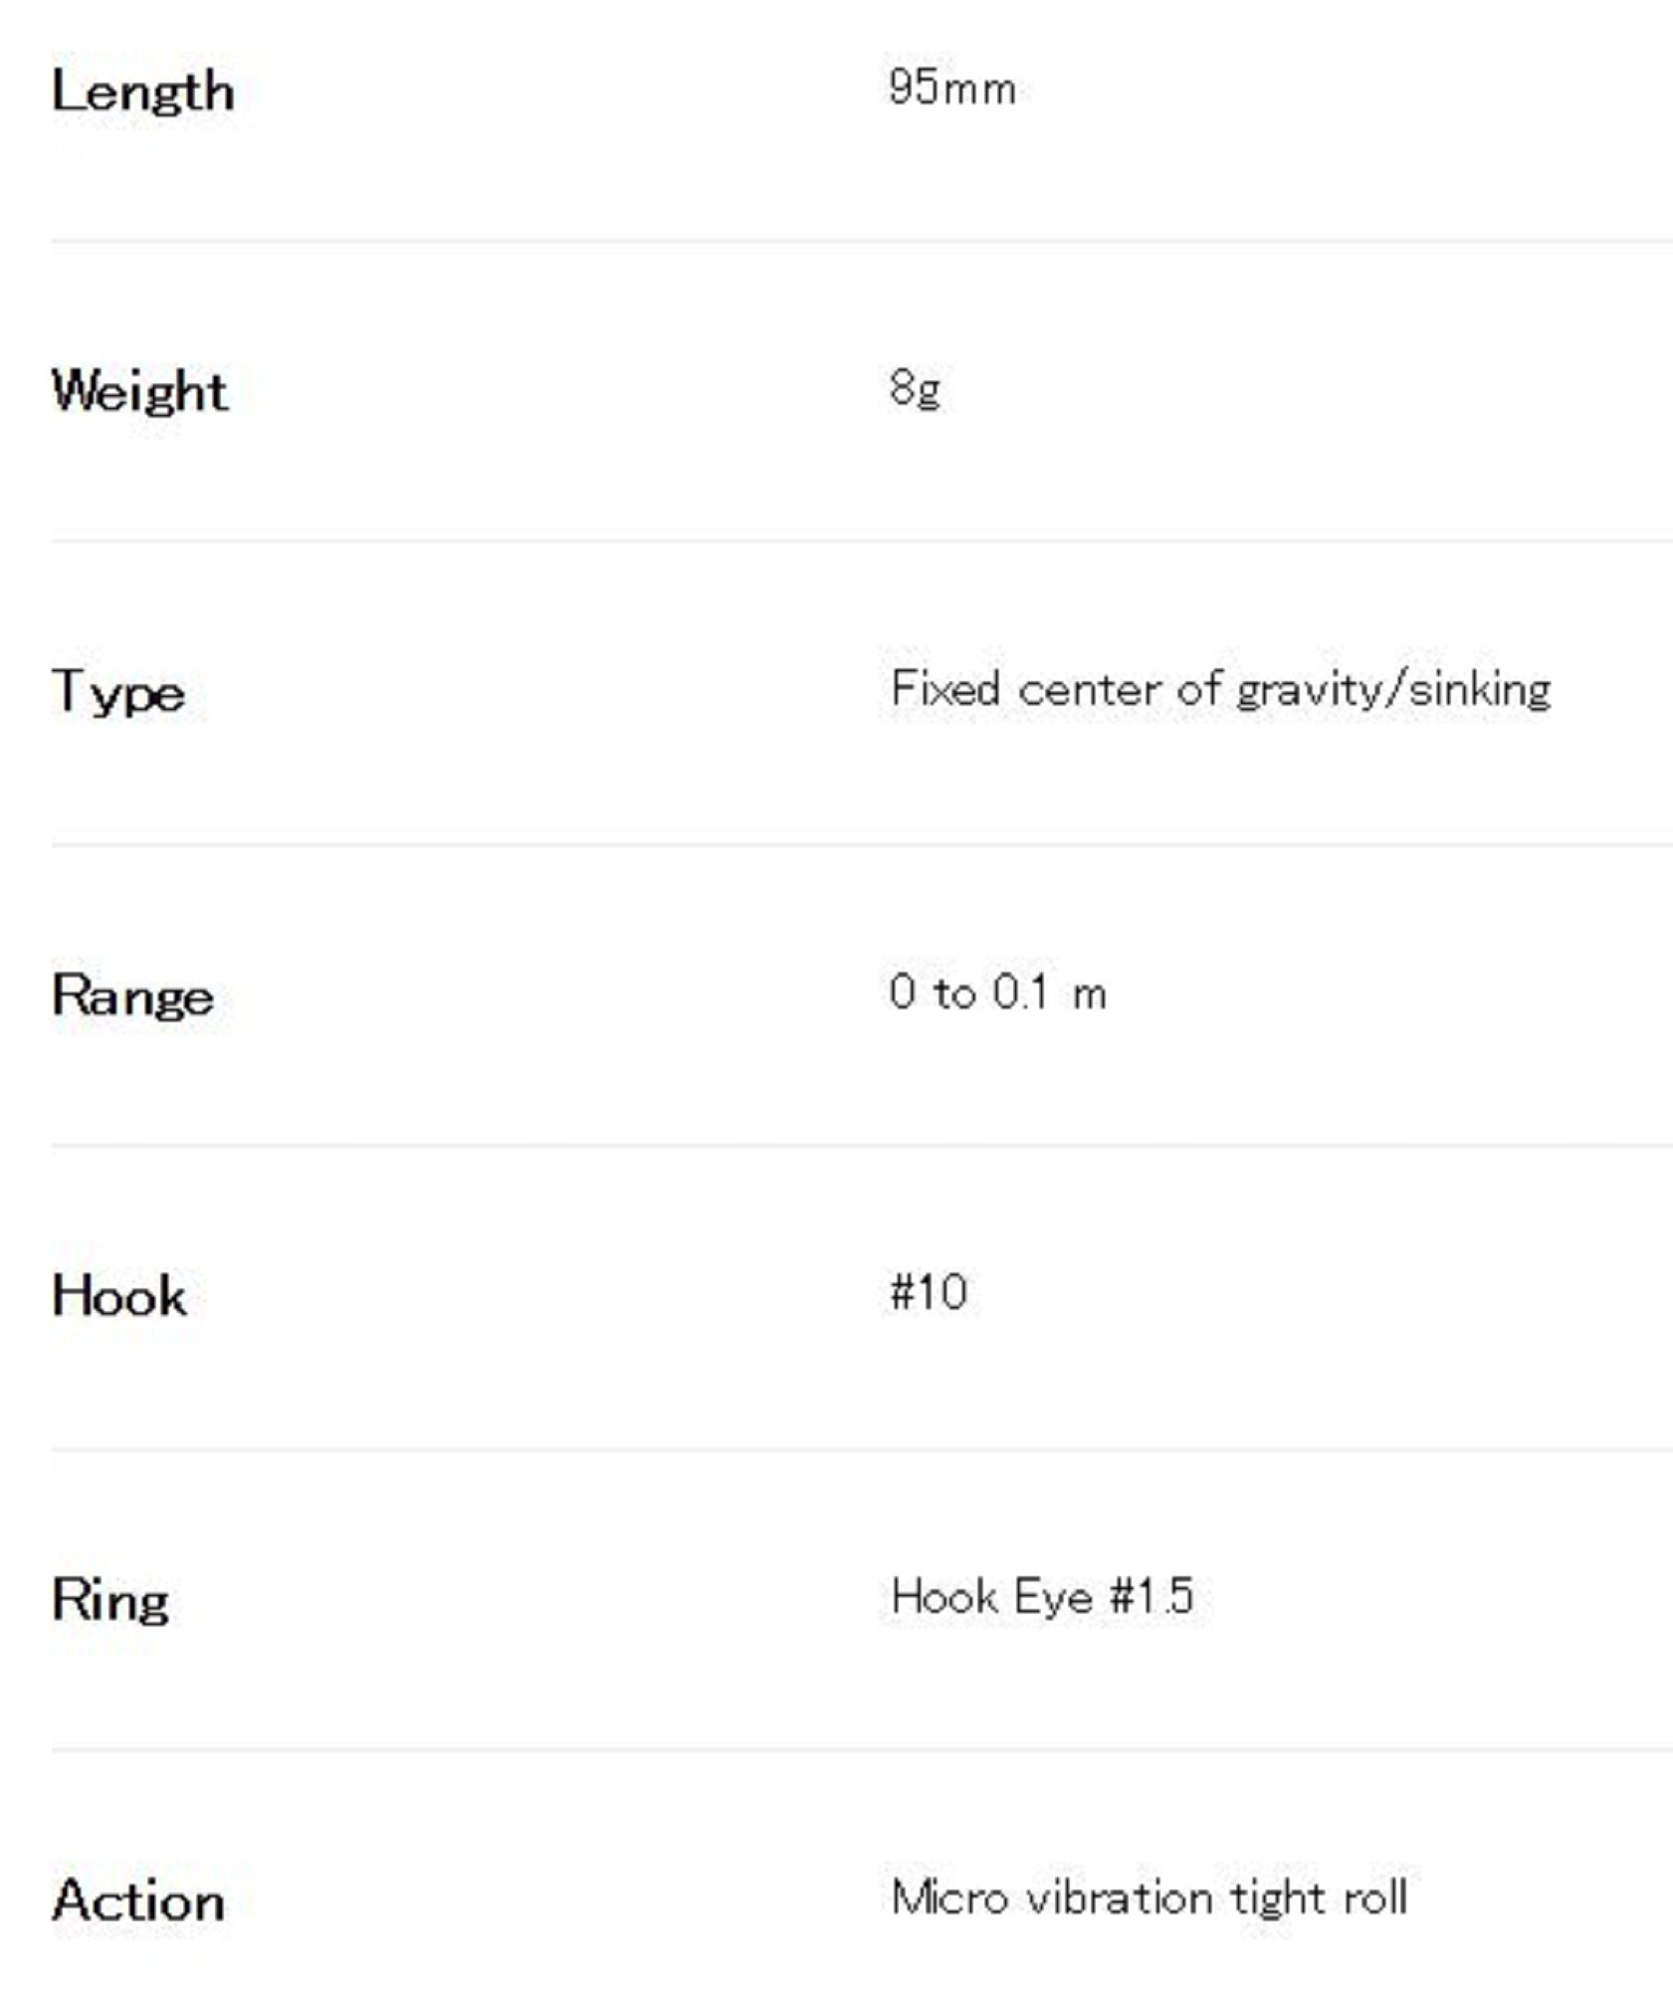Click the '#1.5' ring size text
Screen dimensions: 1673x1991
click(1150, 1596)
